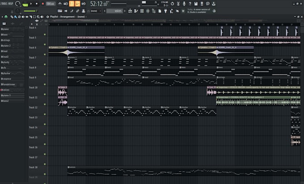Toggle the playlist magnet snap icon

click(6, 17)
